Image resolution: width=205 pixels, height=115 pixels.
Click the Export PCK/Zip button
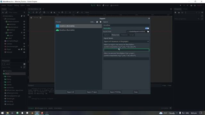pos(115,92)
